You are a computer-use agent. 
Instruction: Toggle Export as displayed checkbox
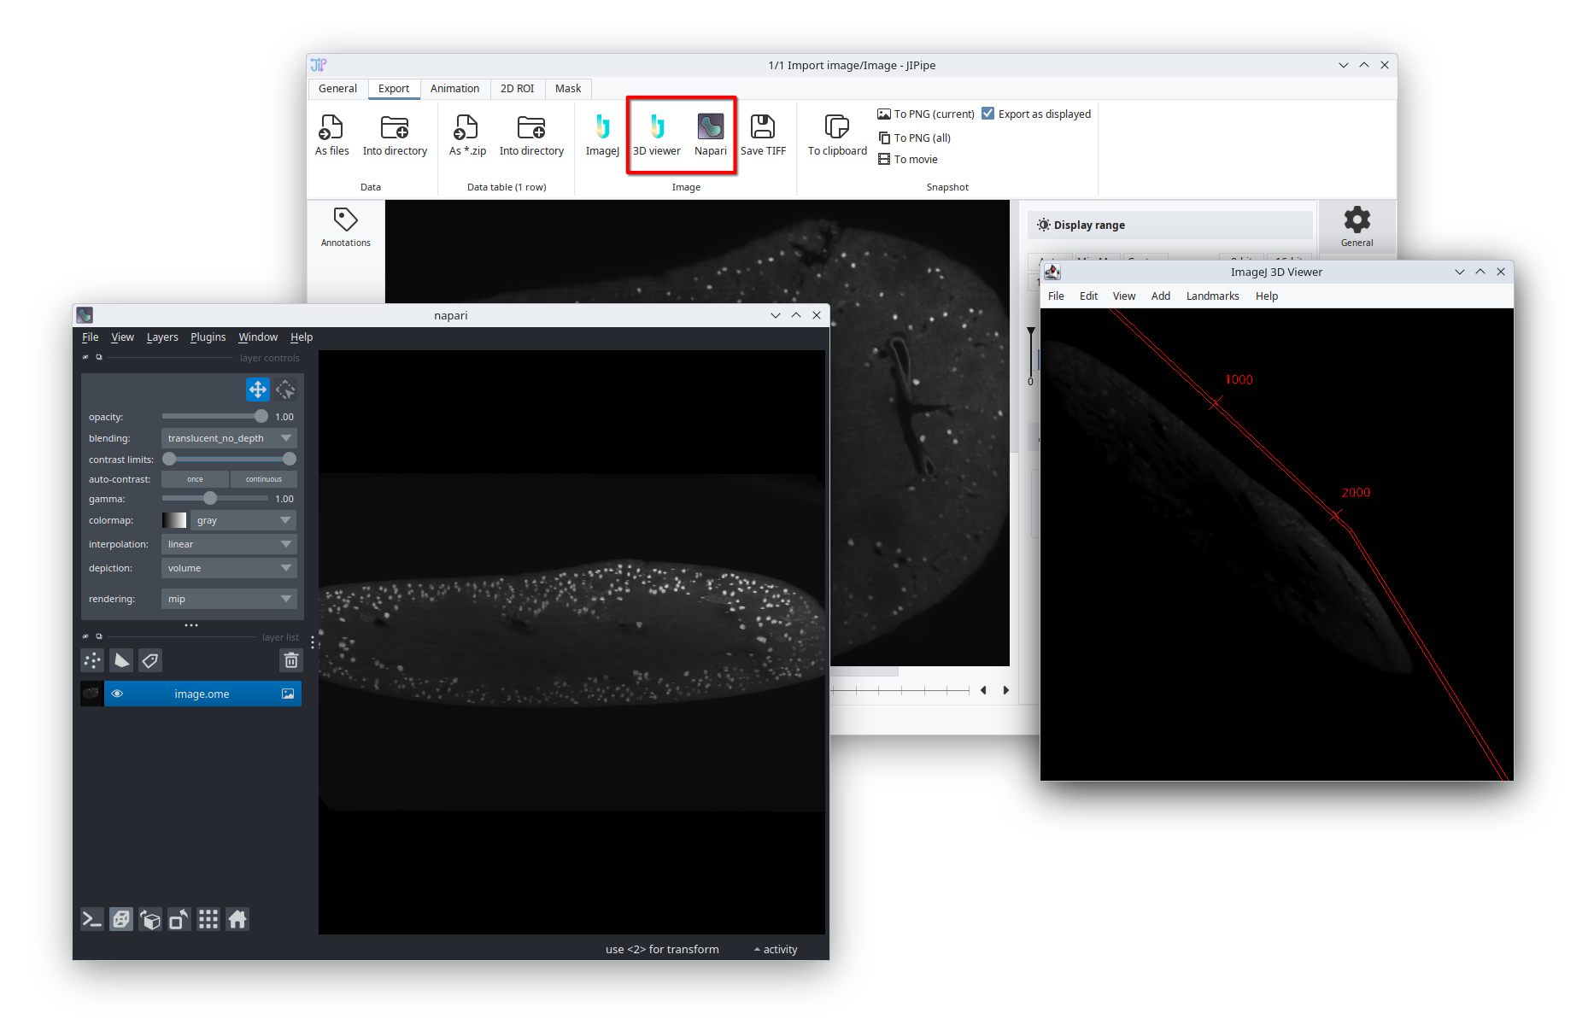click(x=988, y=114)
